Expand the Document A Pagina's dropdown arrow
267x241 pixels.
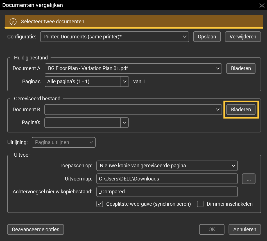pos(125,82)
